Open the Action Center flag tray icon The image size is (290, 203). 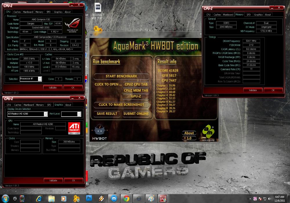[260, 199]
